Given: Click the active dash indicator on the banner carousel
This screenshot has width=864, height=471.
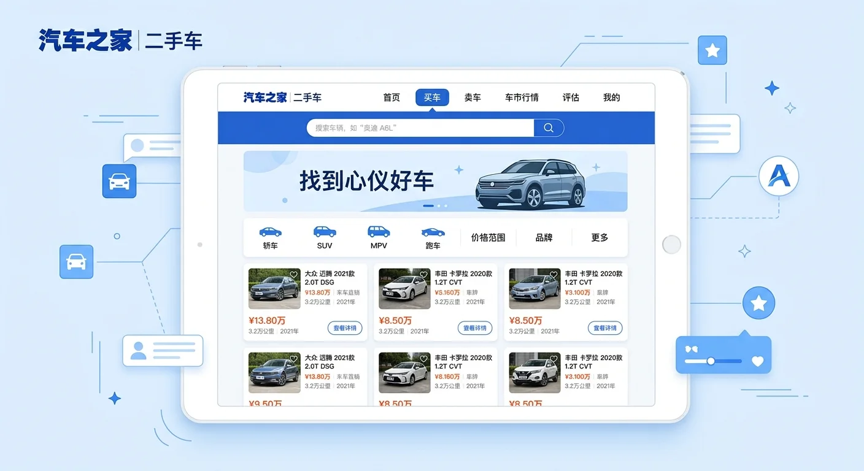Looking at the screenshot, I should tap(428, 206).
